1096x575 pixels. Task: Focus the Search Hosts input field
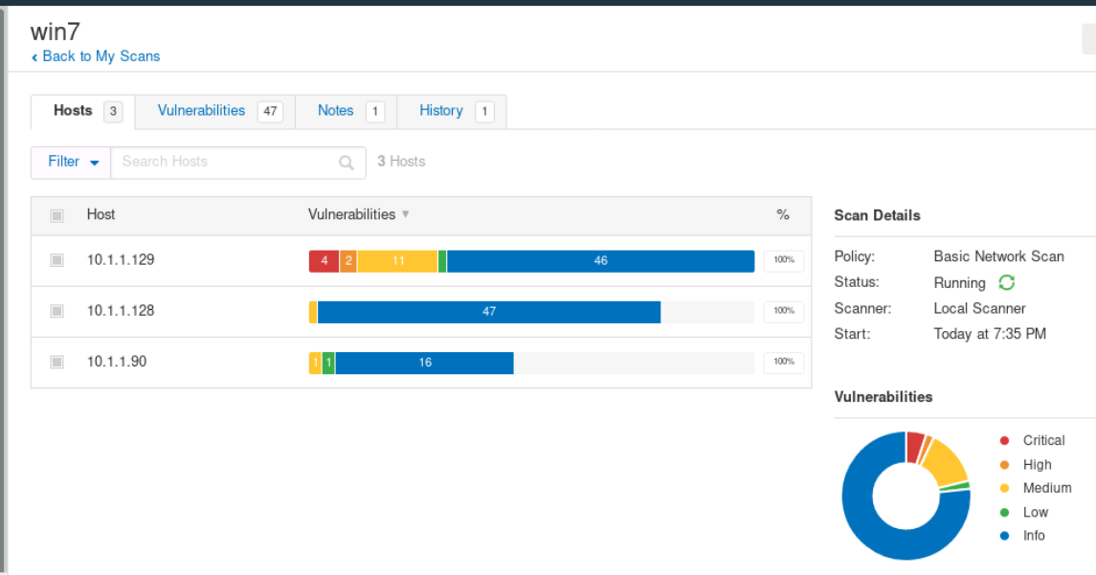[x=224, y=162]
